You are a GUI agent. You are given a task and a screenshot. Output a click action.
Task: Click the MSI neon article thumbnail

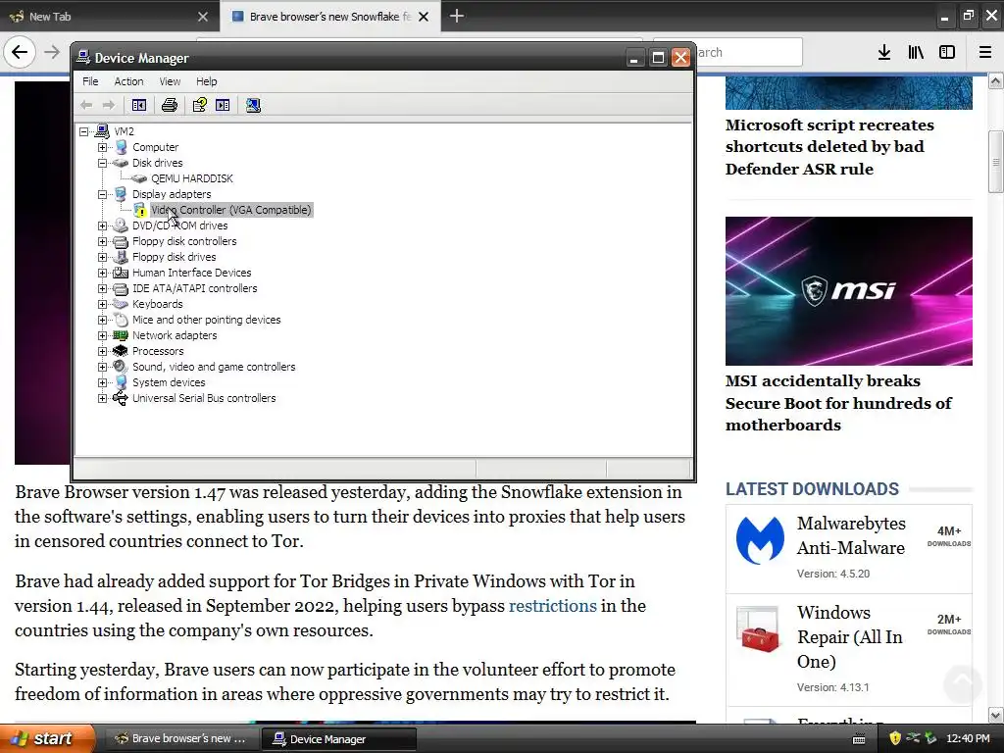point(848,290)
